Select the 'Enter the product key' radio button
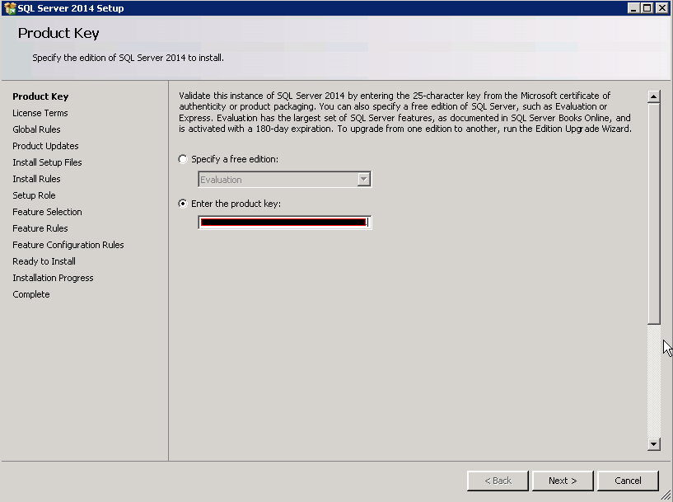This screenshot has height=502, width=673. click(x=183, y=204)
